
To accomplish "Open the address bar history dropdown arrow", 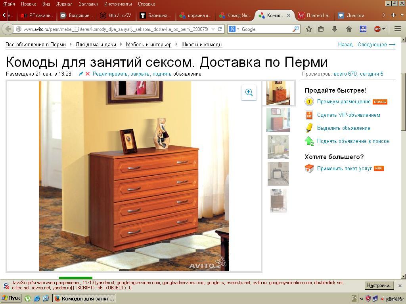I will (213, 29).
